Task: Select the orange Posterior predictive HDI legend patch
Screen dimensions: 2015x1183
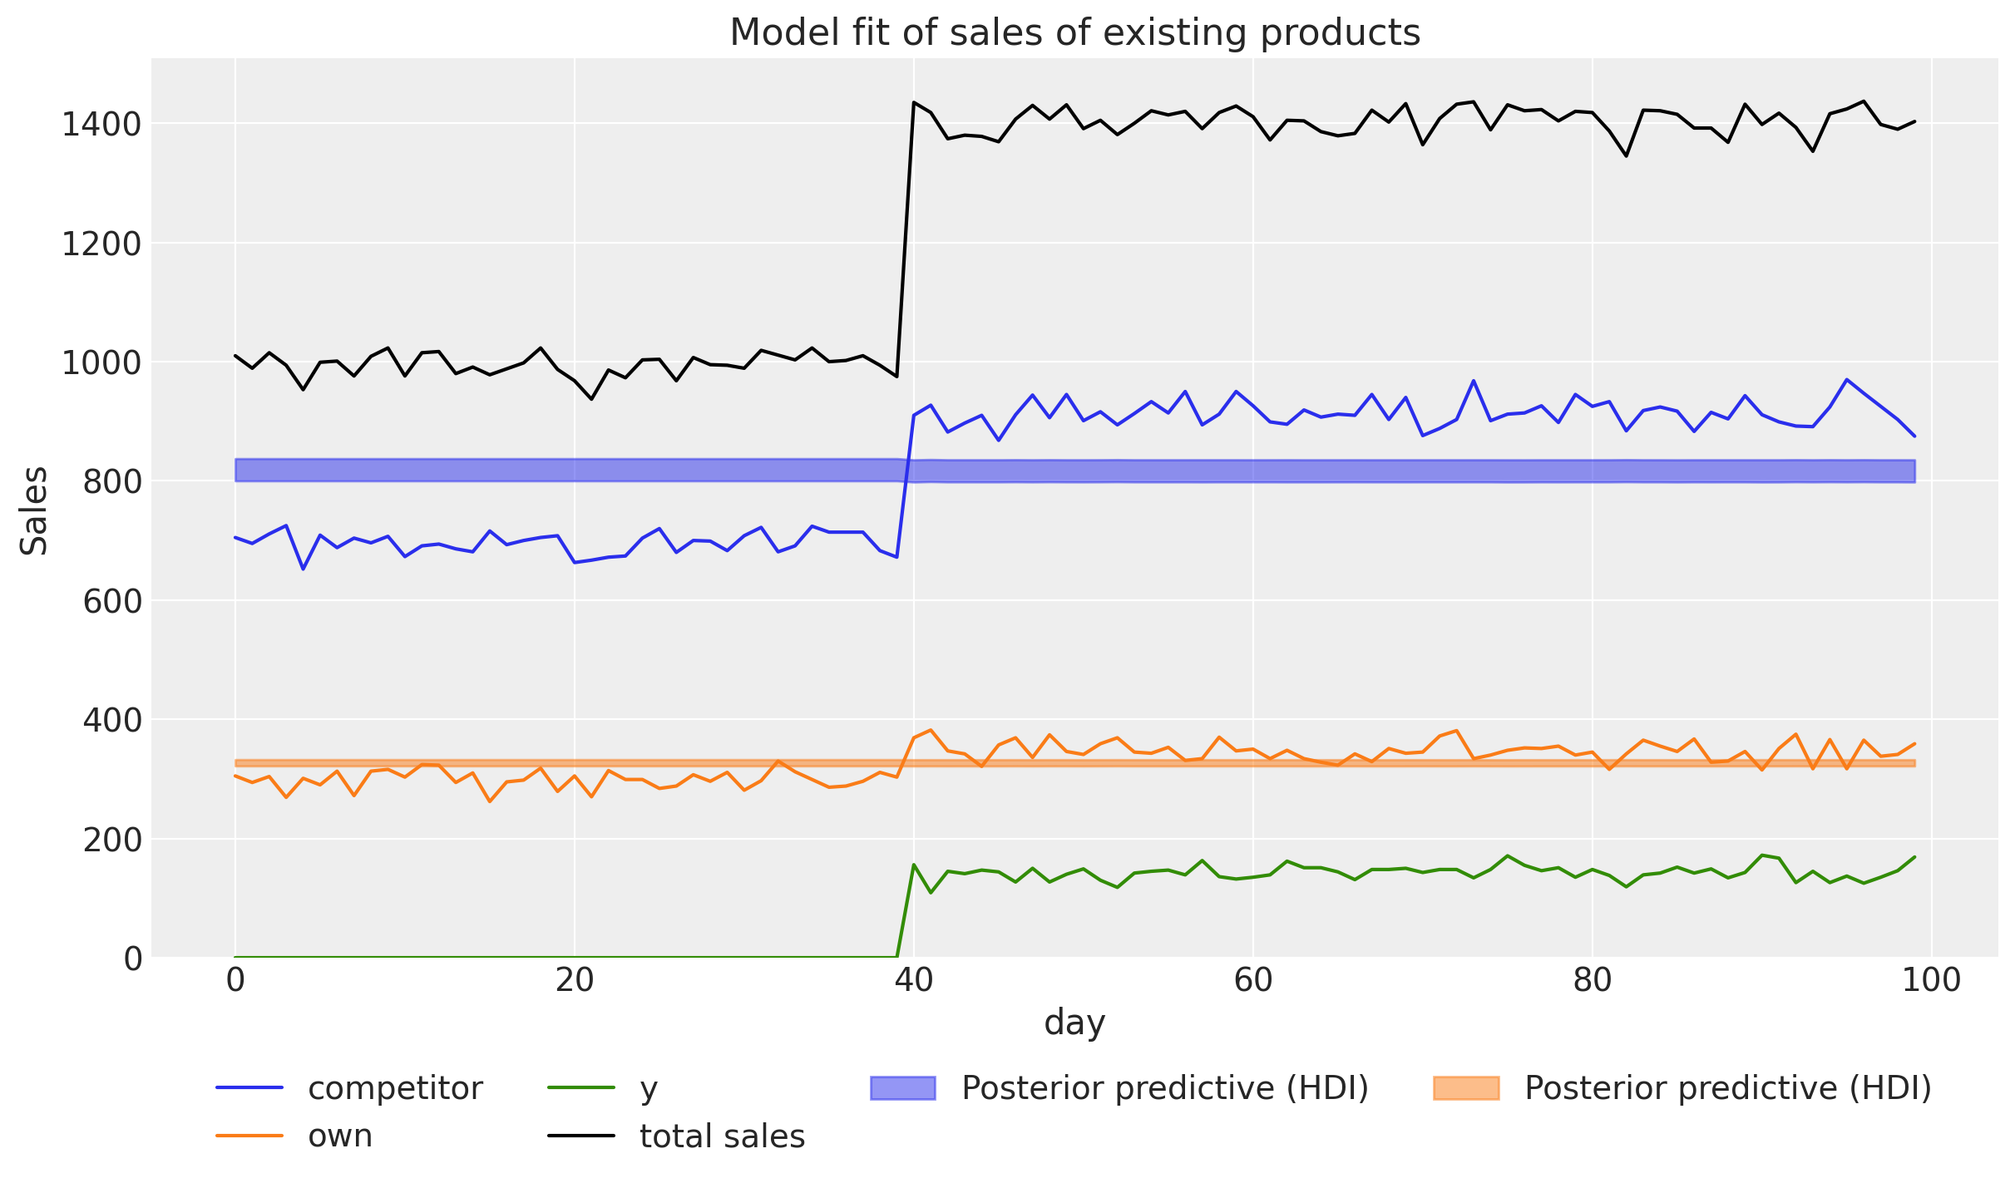Action: [1466, 1087]
